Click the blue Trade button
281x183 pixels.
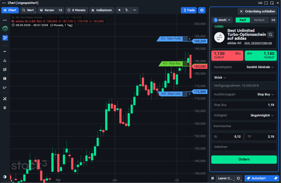point(189,10)
